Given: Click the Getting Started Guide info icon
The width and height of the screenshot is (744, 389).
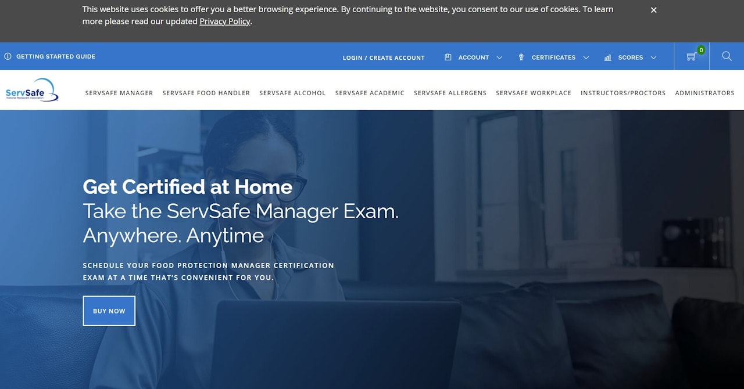Looking at the screenshot, I should click(x=8, y=56).
